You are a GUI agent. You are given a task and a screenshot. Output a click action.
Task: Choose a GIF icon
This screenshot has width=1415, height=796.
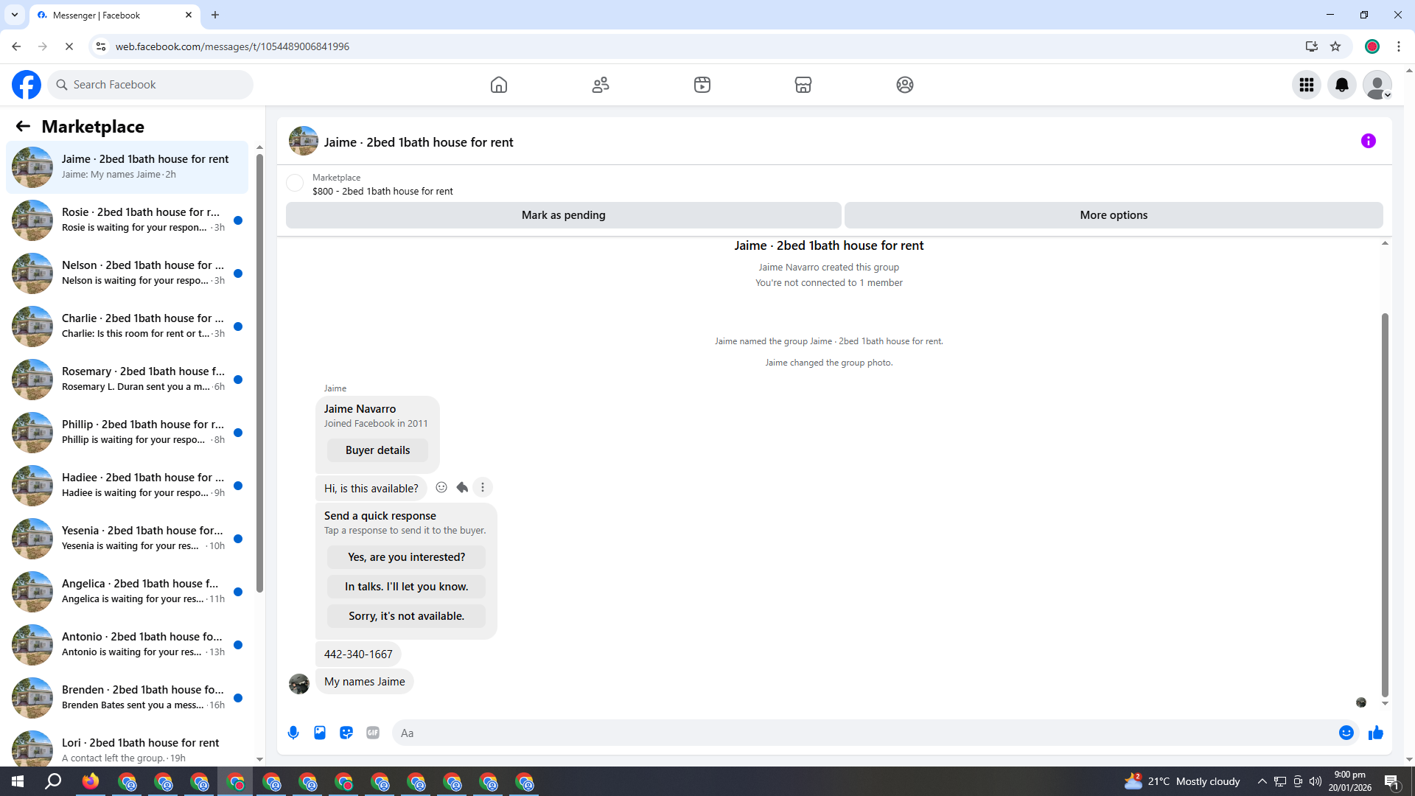(373, 733)
